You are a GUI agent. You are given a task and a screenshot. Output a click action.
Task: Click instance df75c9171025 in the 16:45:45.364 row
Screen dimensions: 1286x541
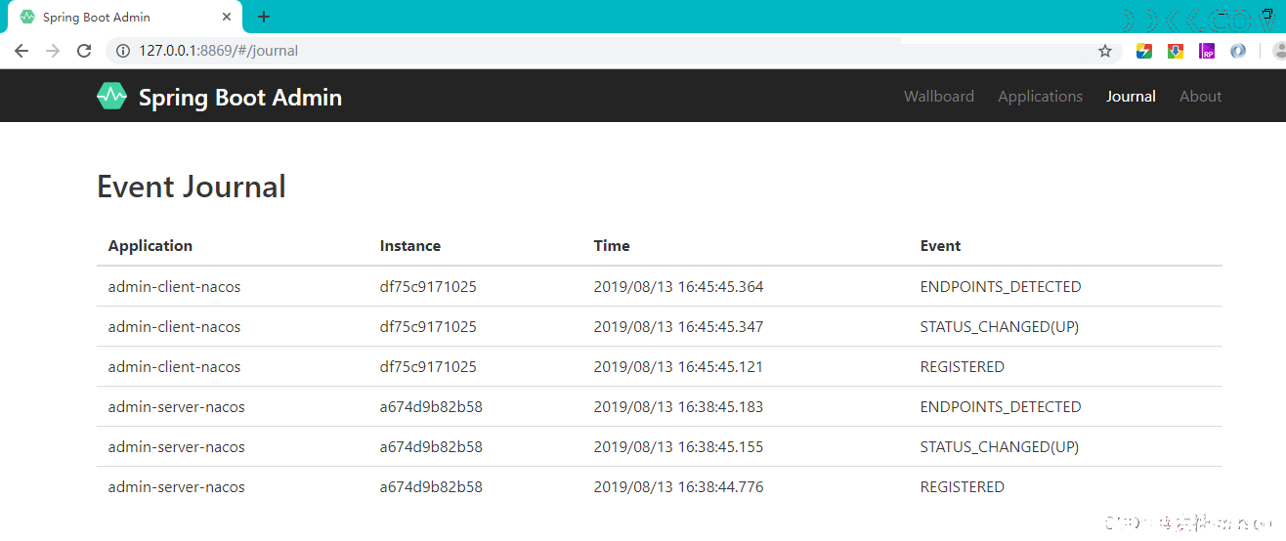tap(428, 287)
